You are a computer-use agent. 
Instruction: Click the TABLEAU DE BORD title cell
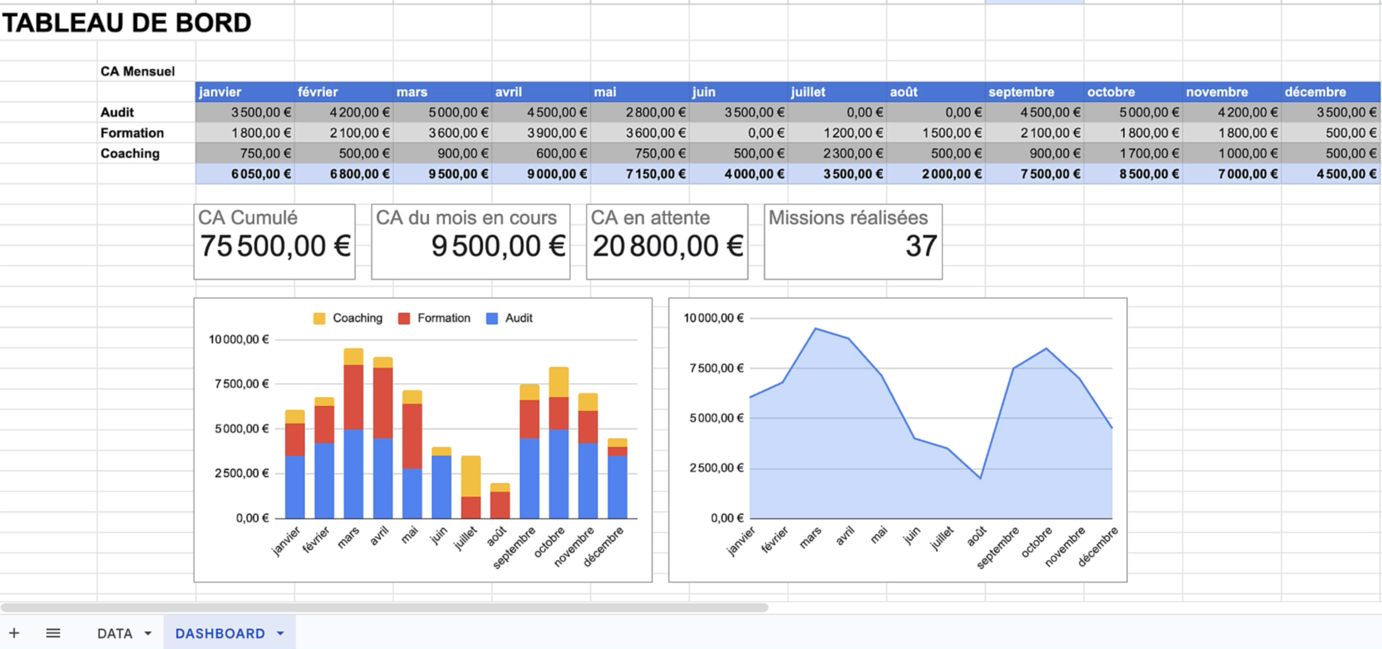click(126, 23)
